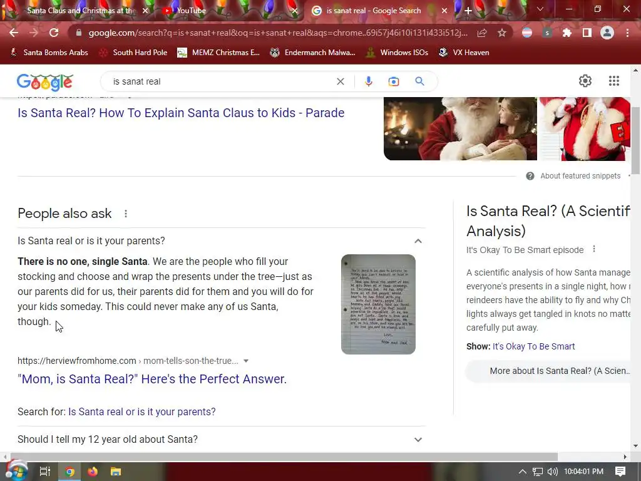Toggle the browser side panel
Viewport: 641px width, 481px height.
point(587,33)
